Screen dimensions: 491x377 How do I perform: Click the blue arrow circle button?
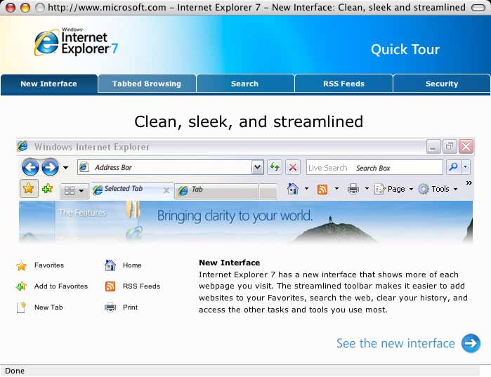coord(471,343)
